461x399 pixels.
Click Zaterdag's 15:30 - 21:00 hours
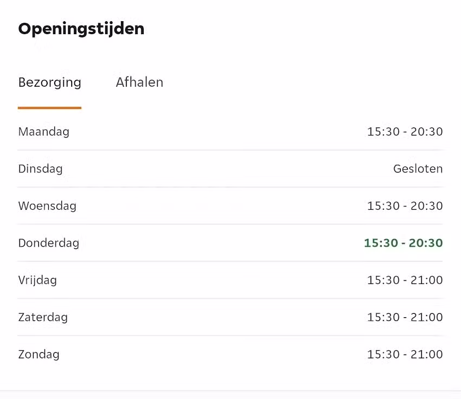[x=405, y=317]
